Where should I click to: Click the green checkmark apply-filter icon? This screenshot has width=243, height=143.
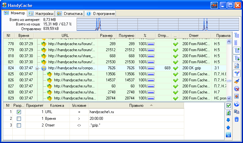point(229,106)
